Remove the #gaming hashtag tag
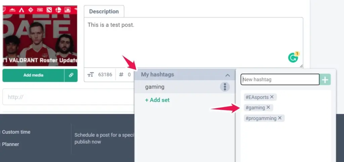Screen dimensions: 344x162 [x=268, y=107]
